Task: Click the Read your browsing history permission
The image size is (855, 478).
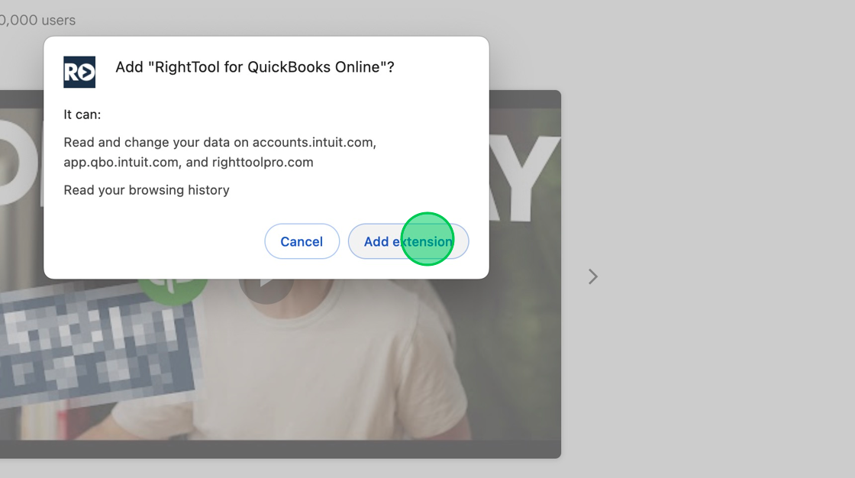Action: coord(147,190)
